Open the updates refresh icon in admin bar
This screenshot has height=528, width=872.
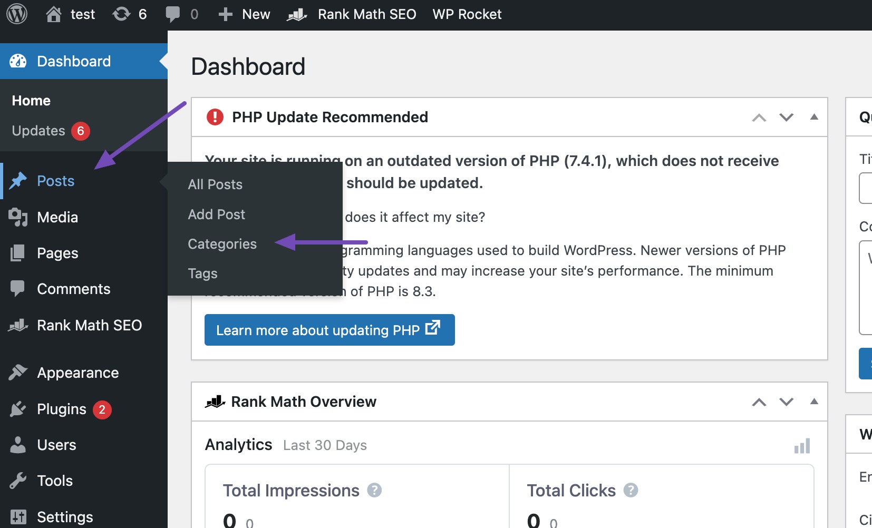121,14
